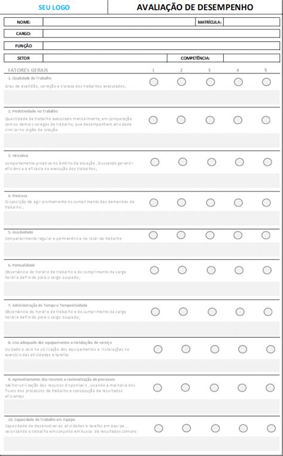
Task: Click the NOME input field
Action: coord(119,22)
